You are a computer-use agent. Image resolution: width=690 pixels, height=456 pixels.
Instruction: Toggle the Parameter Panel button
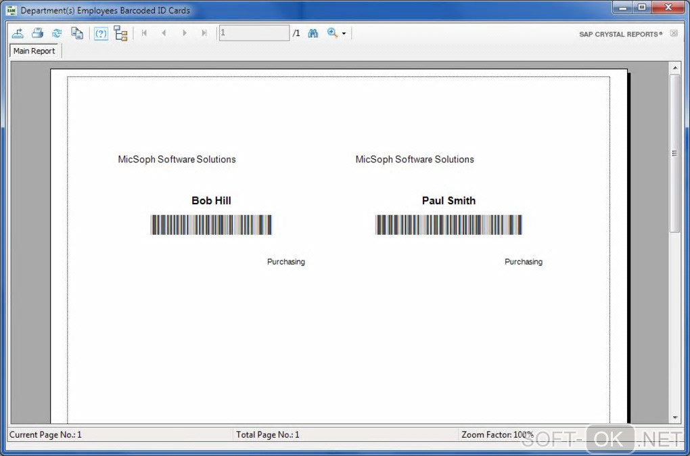[x=101, y=33]
